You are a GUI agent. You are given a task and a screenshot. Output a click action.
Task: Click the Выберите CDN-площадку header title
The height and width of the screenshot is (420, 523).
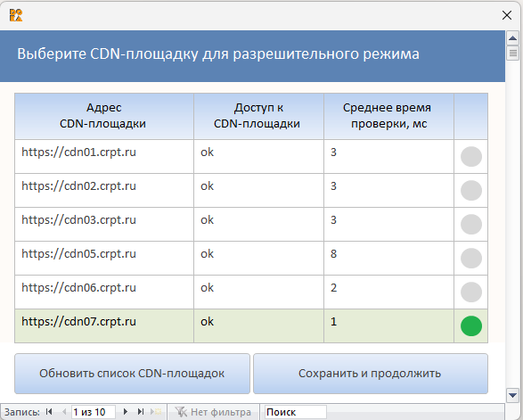pos(218,54)
